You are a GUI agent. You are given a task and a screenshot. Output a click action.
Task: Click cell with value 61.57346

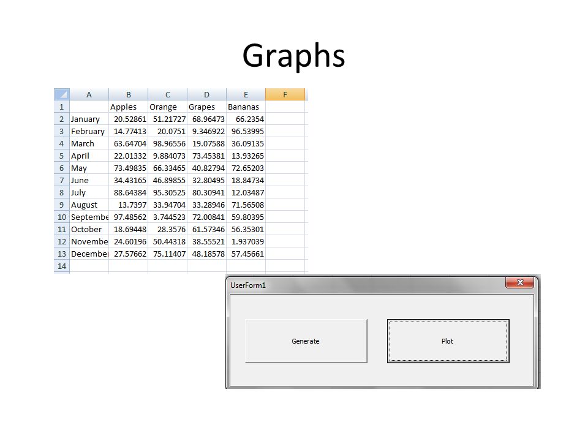coord(206,229)
